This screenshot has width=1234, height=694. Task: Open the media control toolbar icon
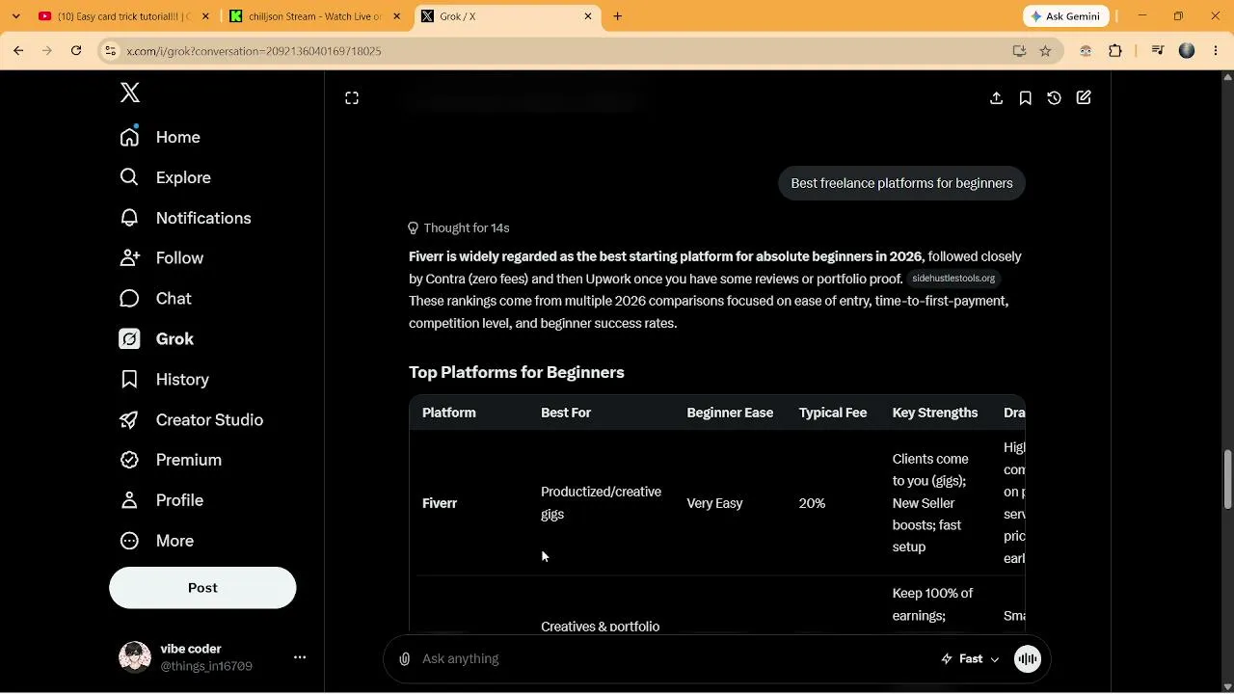(x=1158, y=51)
